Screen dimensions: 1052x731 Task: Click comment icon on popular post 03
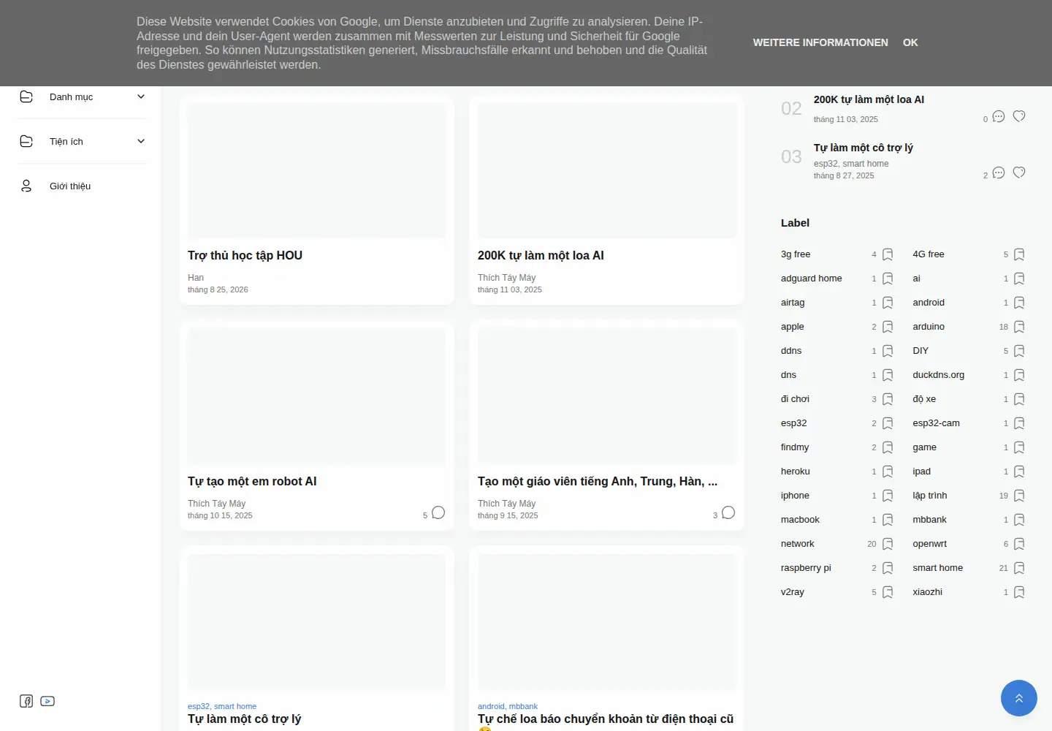[999, 173]
